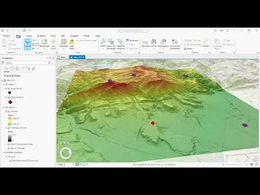Click the pause drawing button in status bar
This screenshot has height=195, width=260.
251,164
